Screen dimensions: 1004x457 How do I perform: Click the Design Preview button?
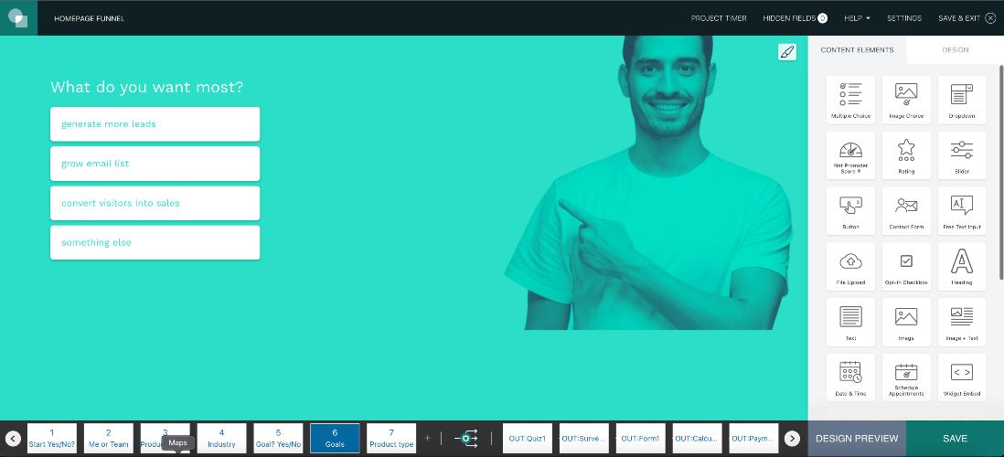click(x=857, y=439)
